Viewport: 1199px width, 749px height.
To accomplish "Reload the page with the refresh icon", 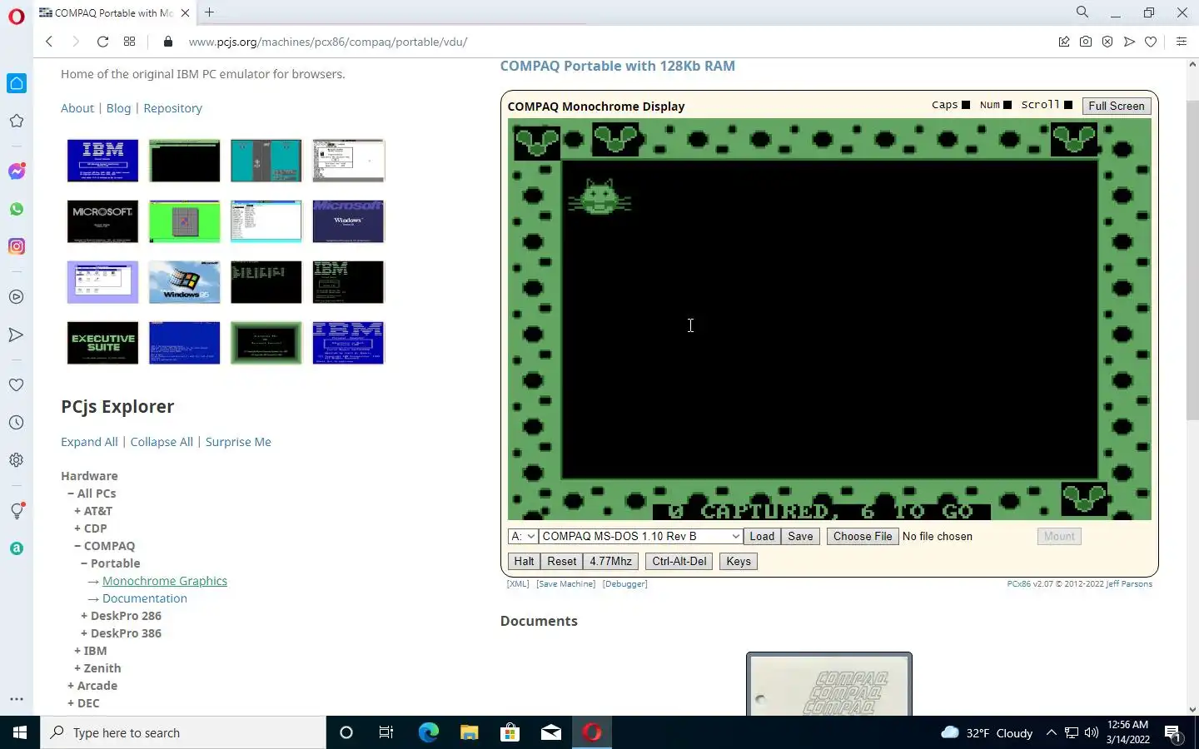I will [102, 42].
